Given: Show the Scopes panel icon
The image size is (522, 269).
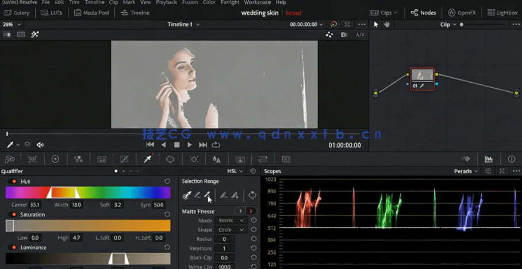Looking at the screenshot, I should click(x=489, y=159).
